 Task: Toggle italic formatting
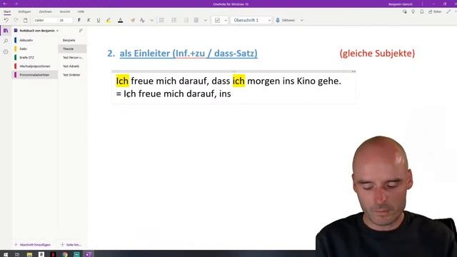pos(89,20)
